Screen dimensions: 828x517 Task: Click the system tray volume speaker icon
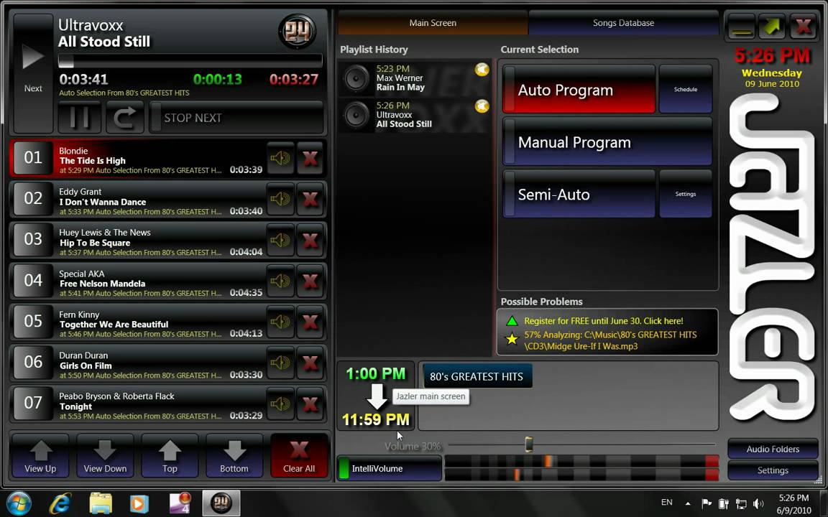(x=759, y=504)
